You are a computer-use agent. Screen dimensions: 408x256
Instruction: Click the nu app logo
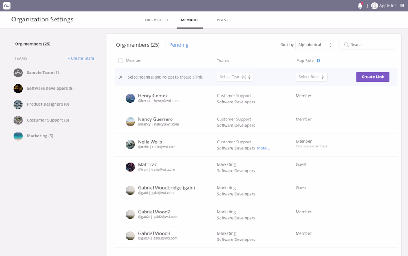[x=7, y=6]
